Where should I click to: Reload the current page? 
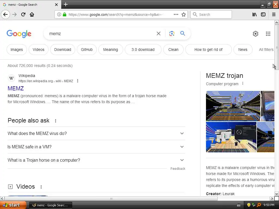click(x=23, y=14)
